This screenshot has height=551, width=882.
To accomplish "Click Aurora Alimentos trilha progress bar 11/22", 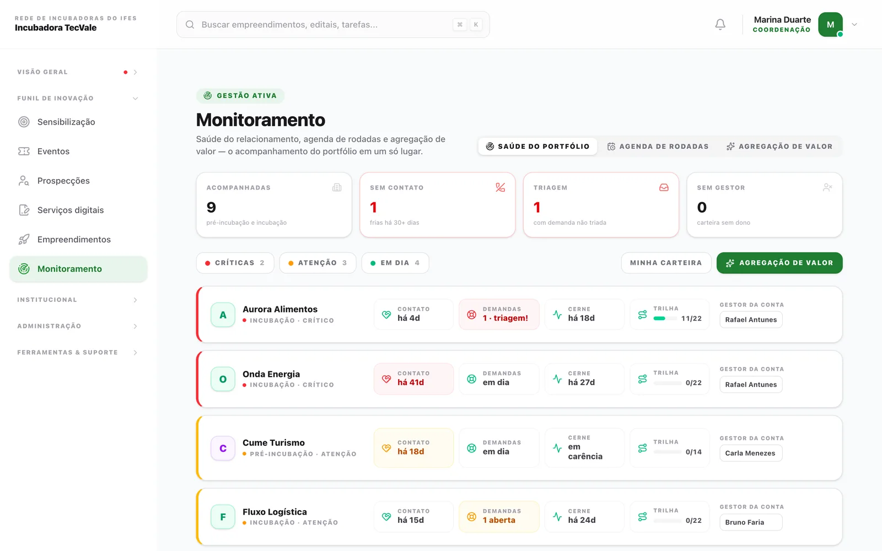I will [x=664, y=318].
